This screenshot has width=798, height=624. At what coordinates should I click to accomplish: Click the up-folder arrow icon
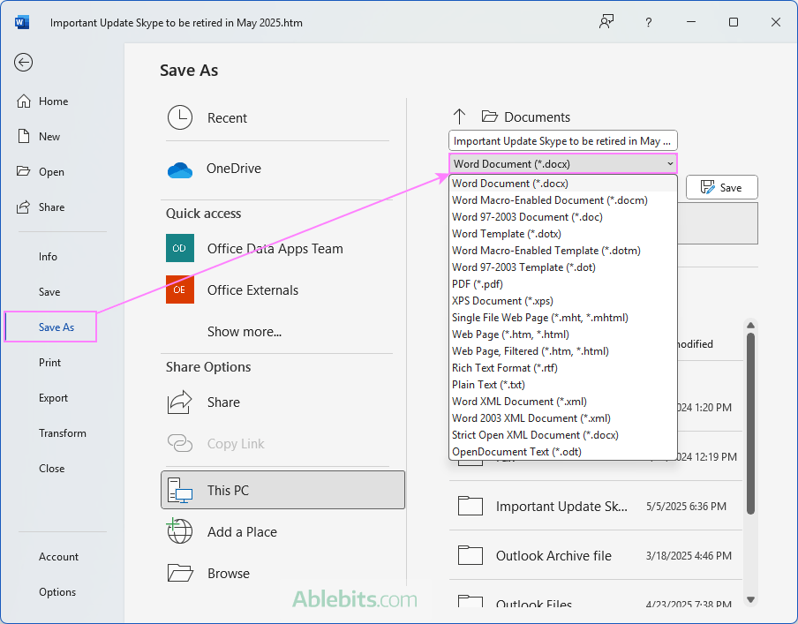pos(459,117)
